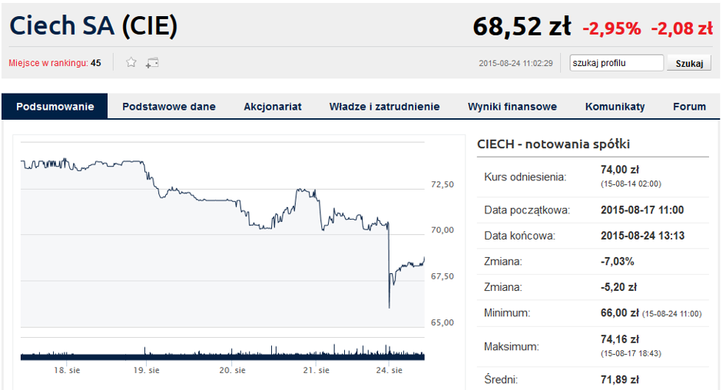Image resolution: width=726 pixels, height=390 pixels.
Task: Add Ciech to favorites with star icon
Action: 131,62
